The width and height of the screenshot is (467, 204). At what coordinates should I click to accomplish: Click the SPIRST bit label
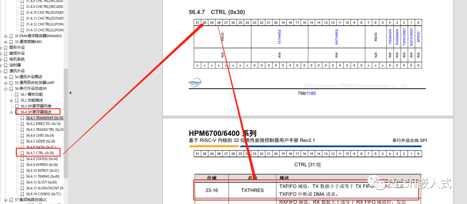click(419, 37)
